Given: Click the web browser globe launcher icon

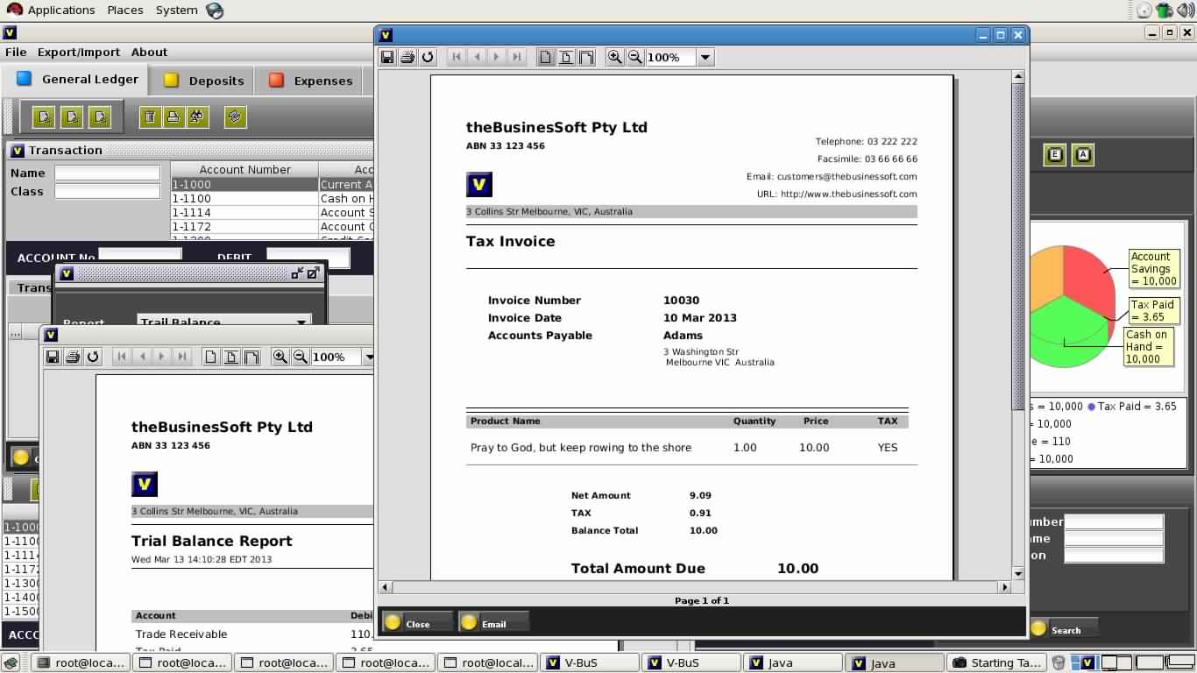Looking at the screenshot, I should click(x=215, y=11).
